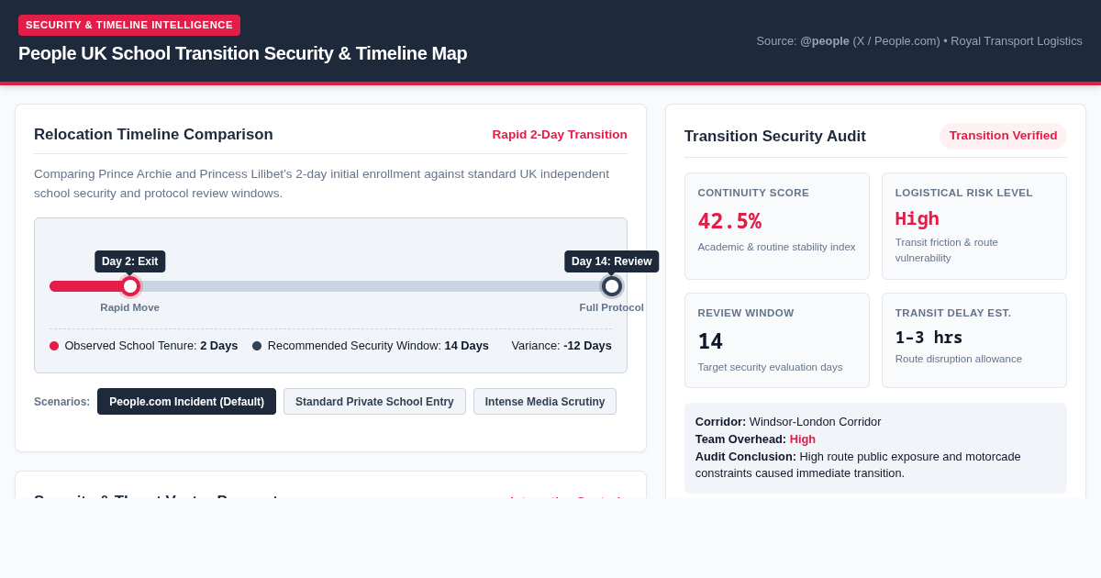
Task: Click the Team Overhead: High line
Action: 755,439
